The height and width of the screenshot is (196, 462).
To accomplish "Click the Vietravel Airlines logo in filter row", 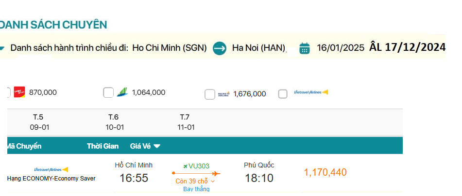I will click(x=311, y=92).
